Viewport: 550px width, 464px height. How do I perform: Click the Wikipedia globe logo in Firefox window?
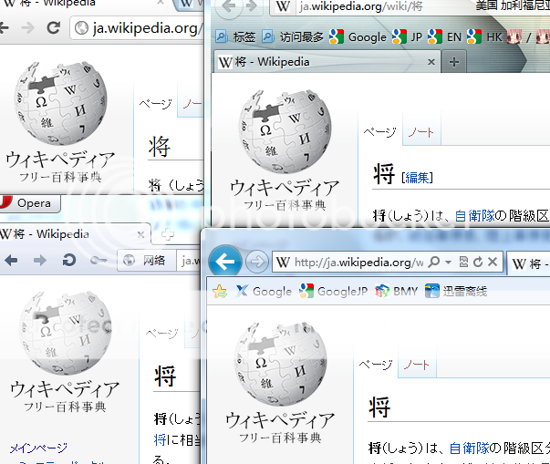coord(285,132)
